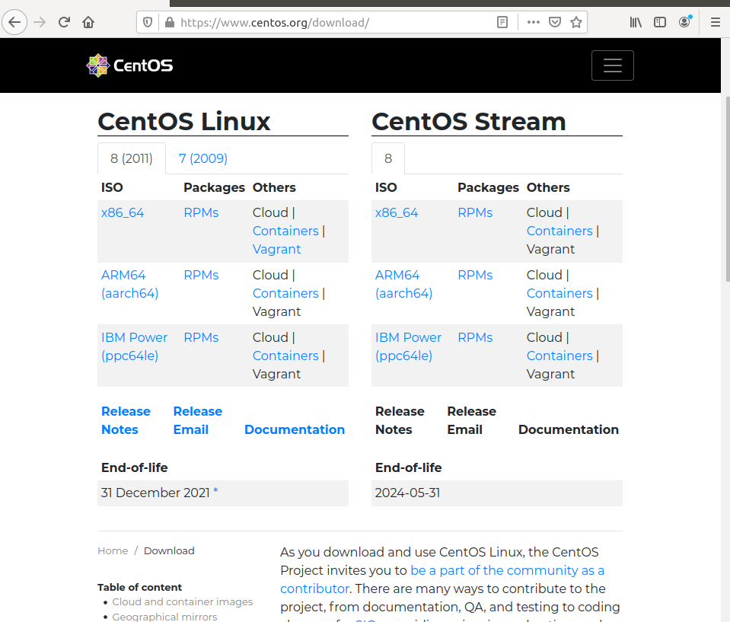The width and height of the screenshot is (730, 622).
Task: Open Containers in CentOS Linux ARM64 row
Action: pos(285,293)
